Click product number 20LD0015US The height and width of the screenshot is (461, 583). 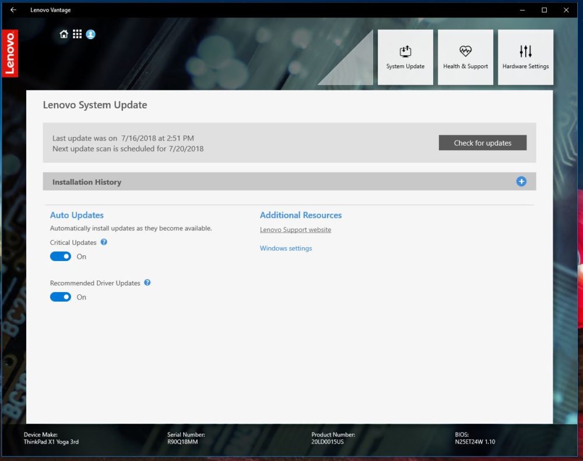coord(327,442)
